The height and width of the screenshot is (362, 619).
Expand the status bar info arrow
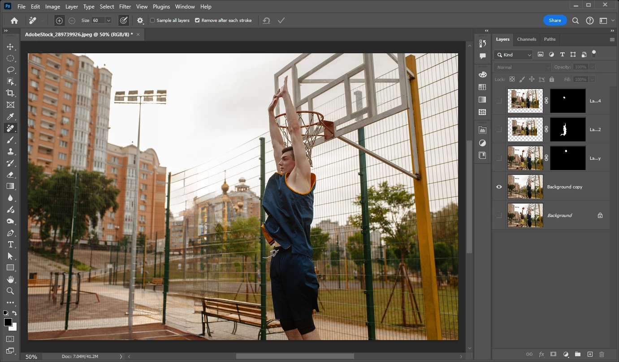pos(121,357)
